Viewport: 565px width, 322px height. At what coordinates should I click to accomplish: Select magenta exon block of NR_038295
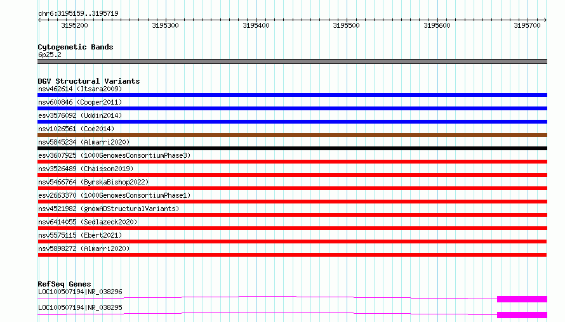pos(522,315)
